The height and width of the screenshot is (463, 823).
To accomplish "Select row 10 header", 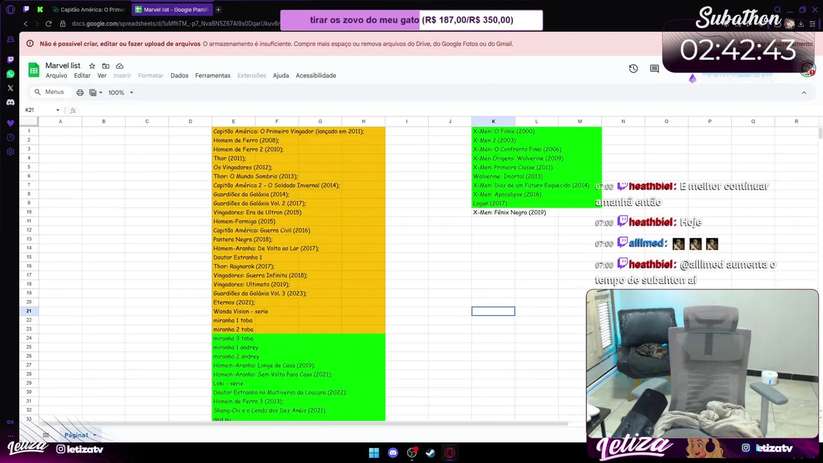I will [29, 212].
